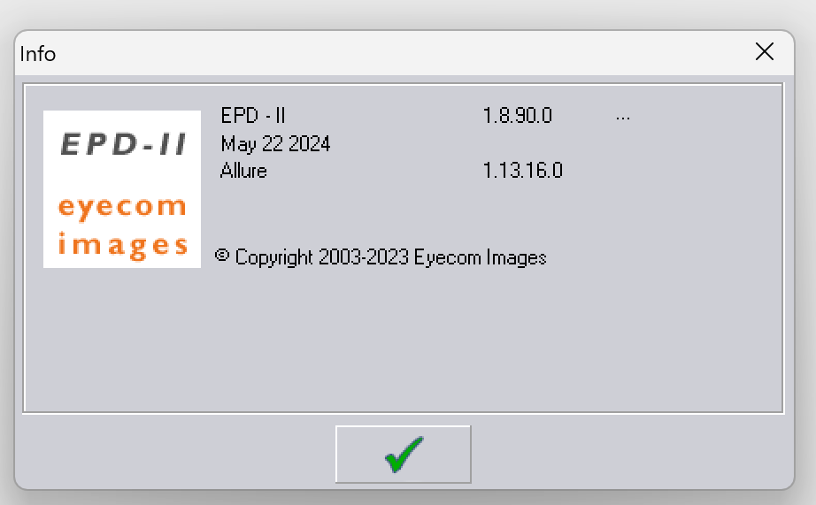
Task: Close the Info dialog window
Action: pos(765,52)
